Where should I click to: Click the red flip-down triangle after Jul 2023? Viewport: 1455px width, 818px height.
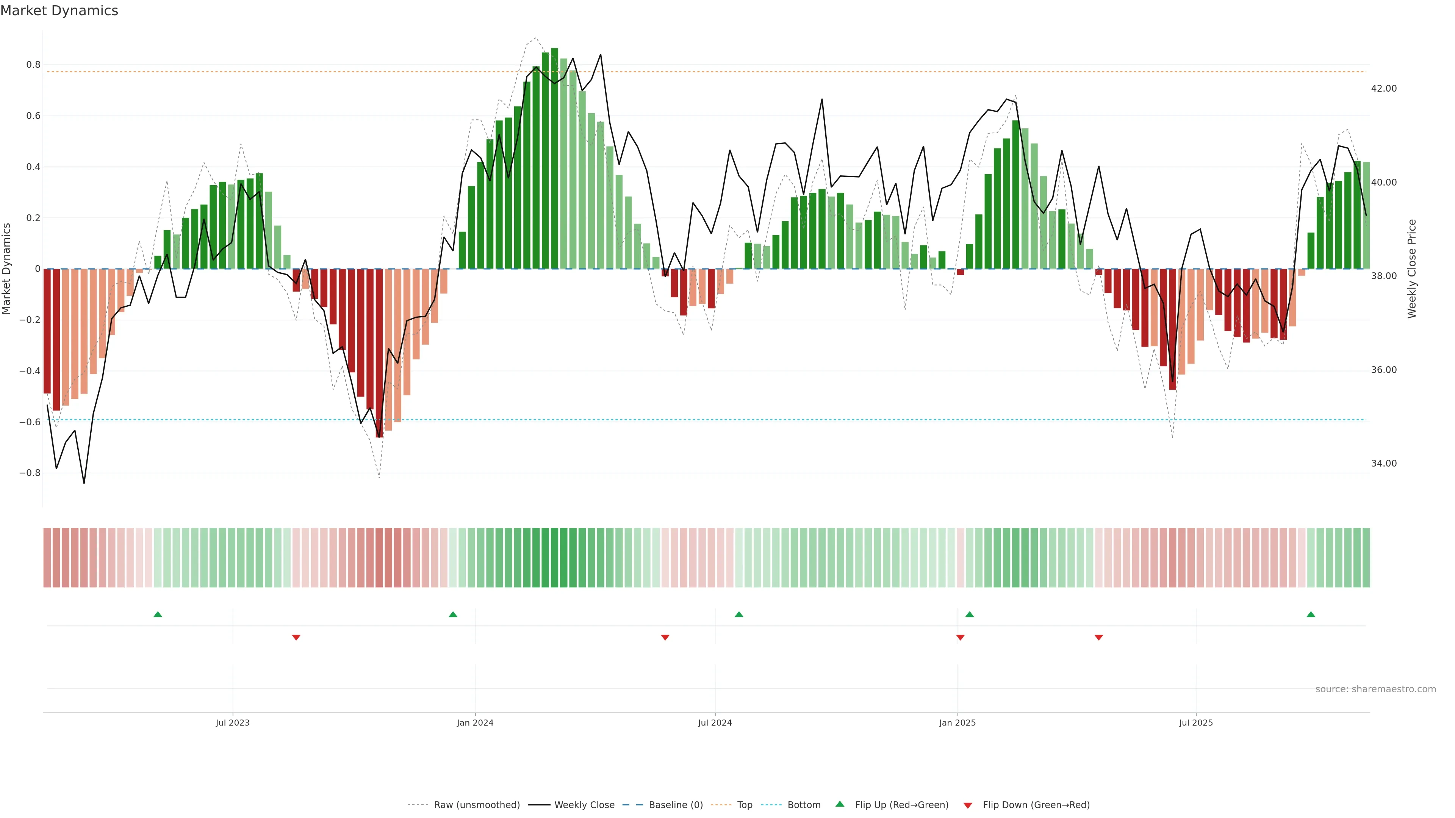(x=296, y=637)
